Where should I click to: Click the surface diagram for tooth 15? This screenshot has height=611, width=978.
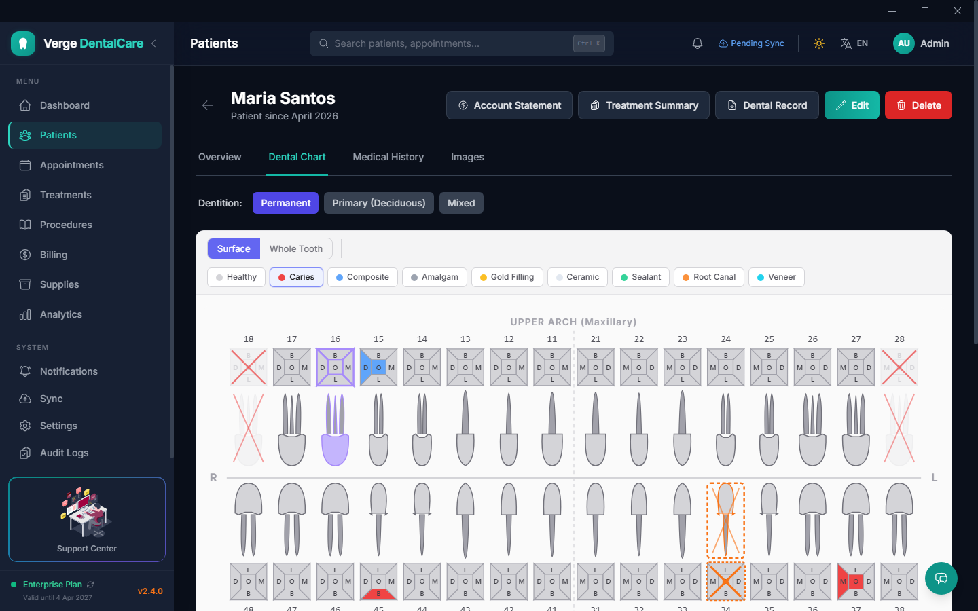click(379, 367)
